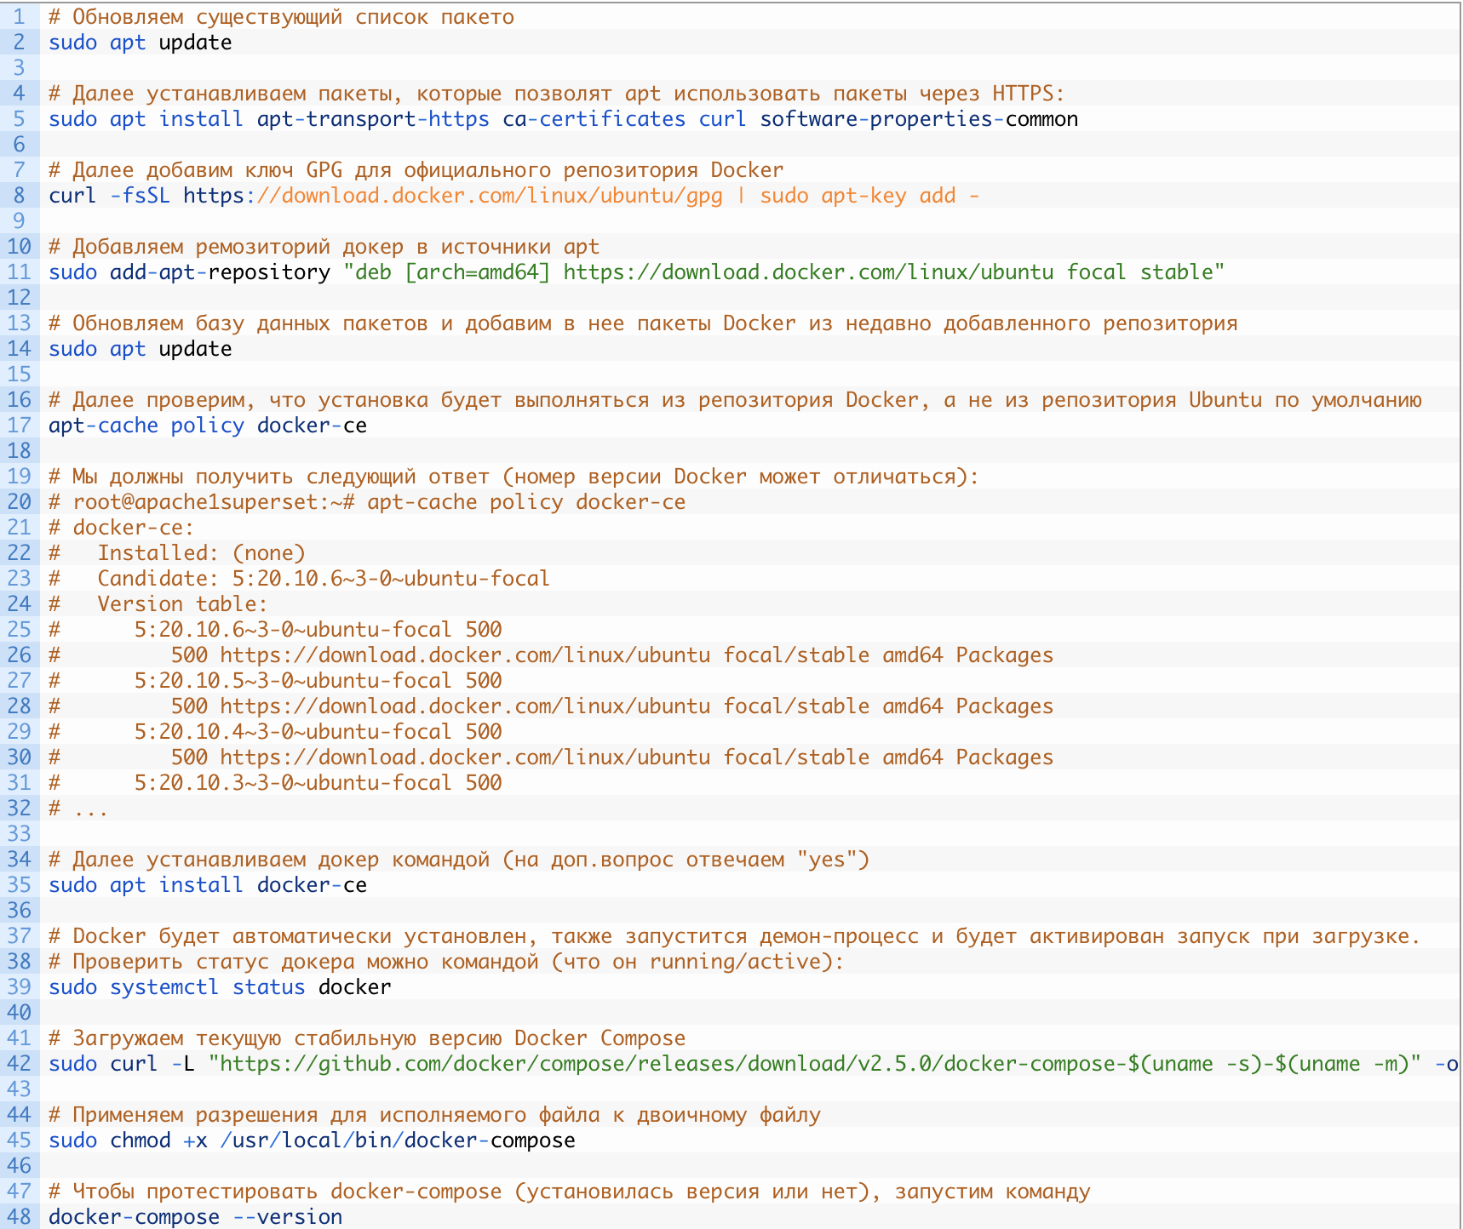Viewport: 1463px width, 1229px height.
Task: Click the "5:20.10.3~3-0~ubuntu-focal 500" line
Action: click(x=318, y=783)
